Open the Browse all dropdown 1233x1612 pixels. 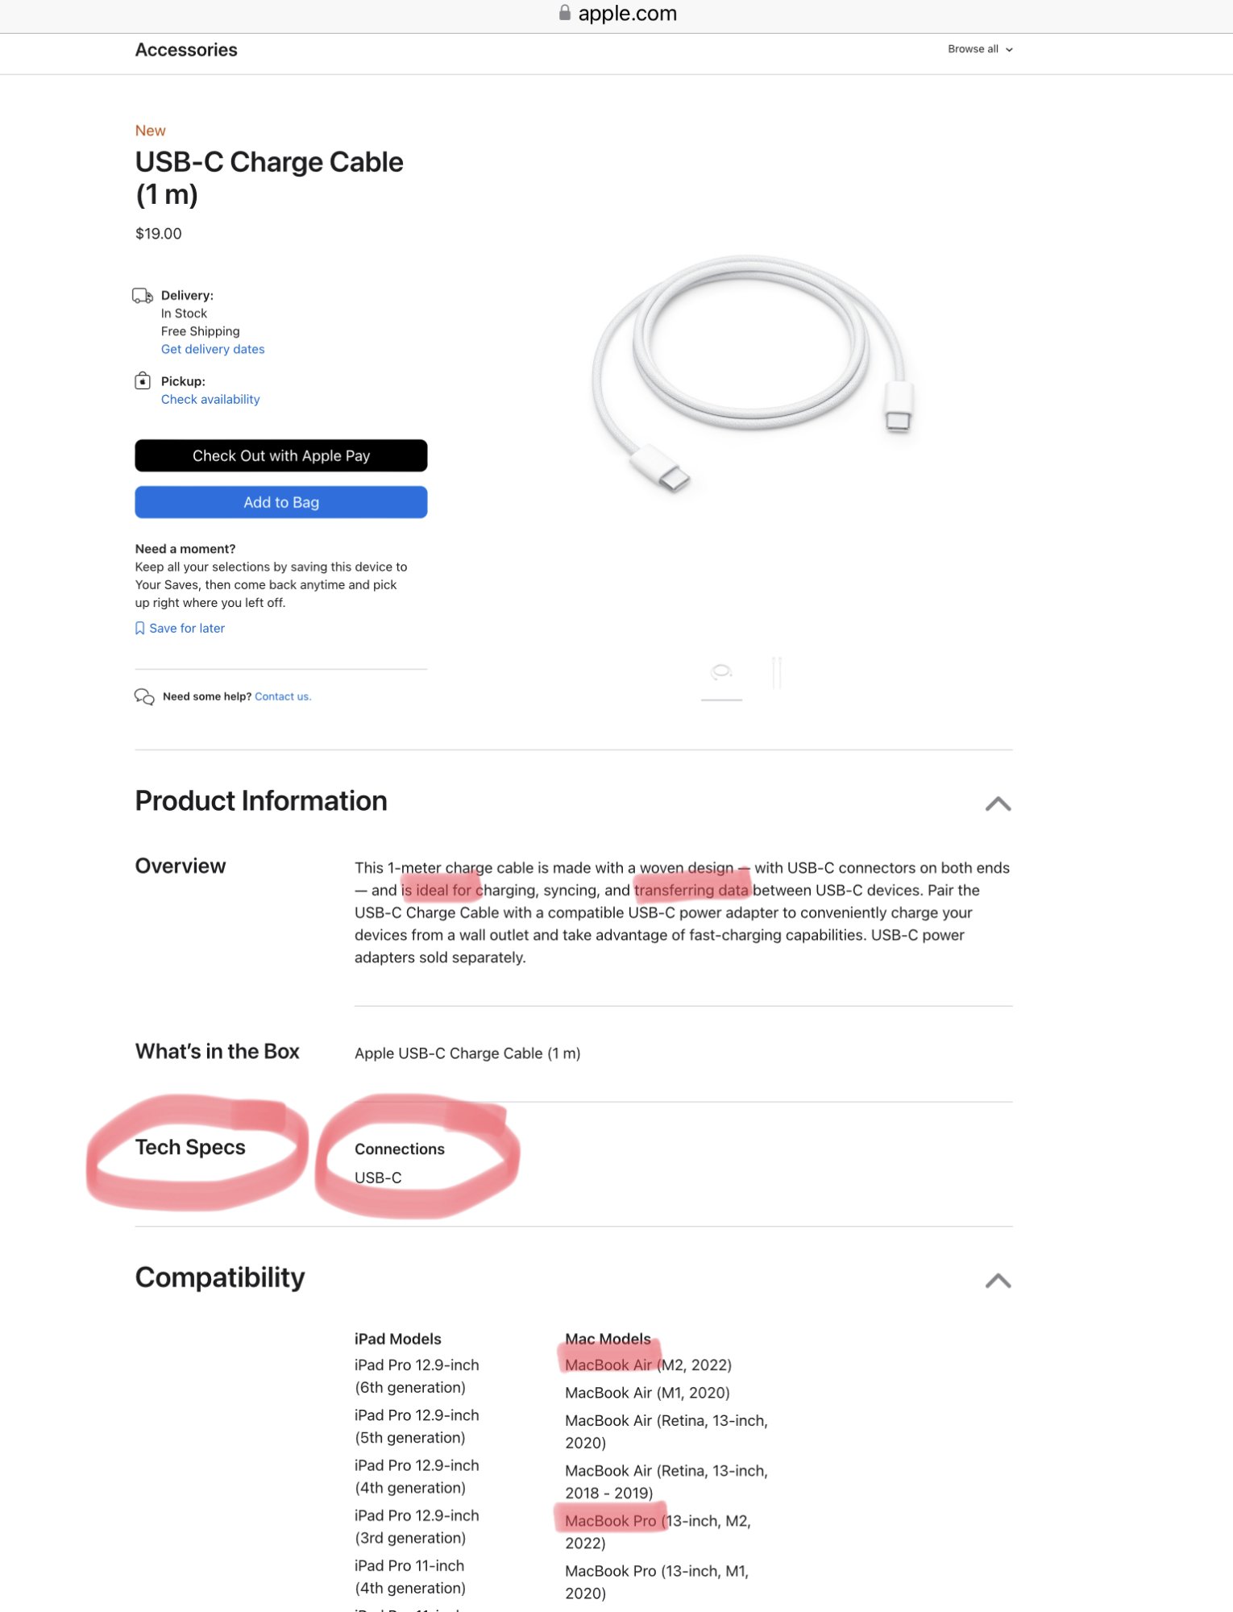click(980, 49)
